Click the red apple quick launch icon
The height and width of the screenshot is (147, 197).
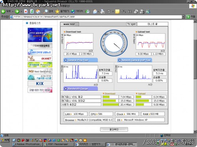coord(23,140)
